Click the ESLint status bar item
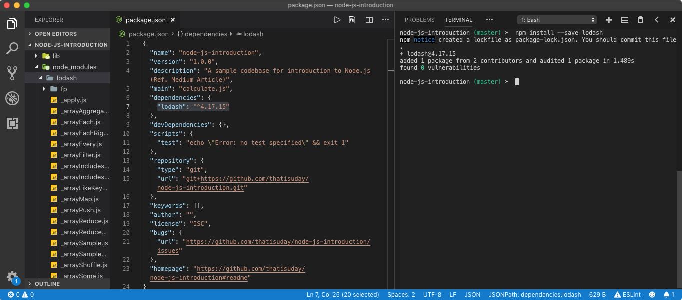The width and height of the screenshot is (682, 300). 627,295
